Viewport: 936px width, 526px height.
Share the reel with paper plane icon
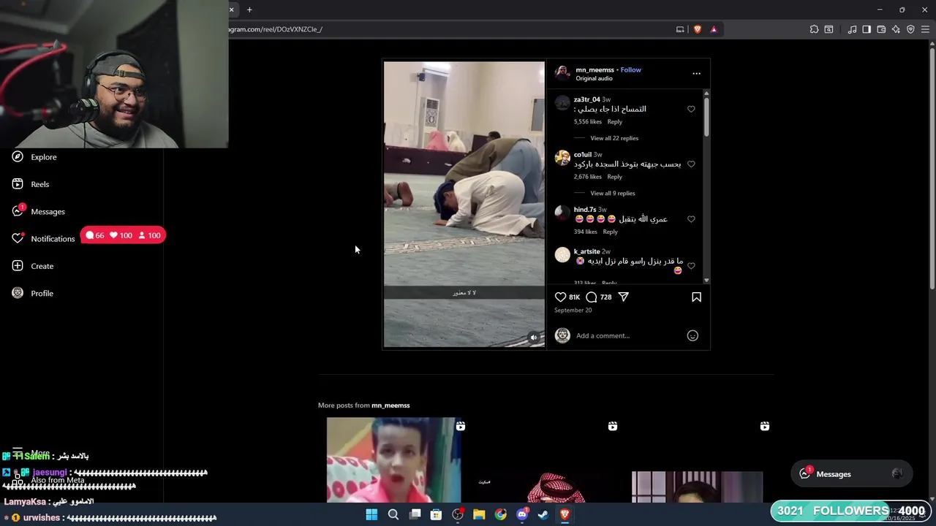point(623,297)
